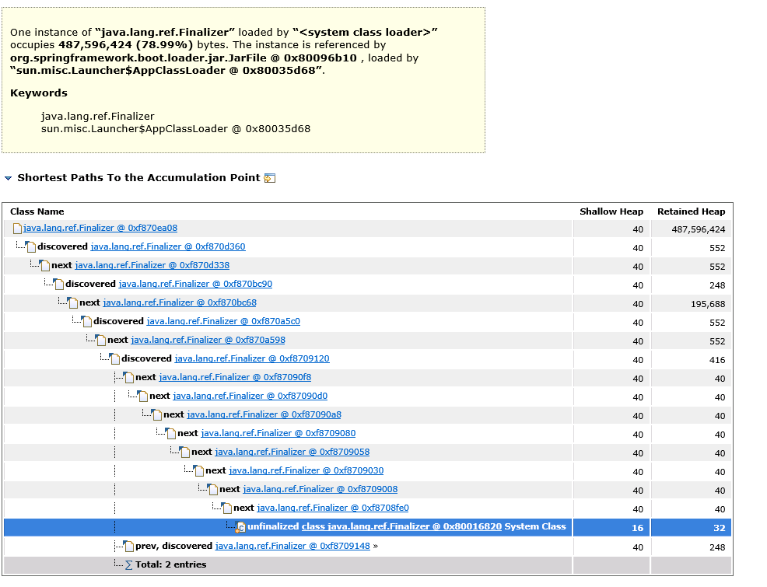Click the open-in-Memory-Analyzer icon beside the section heading
Screen dimensions: 767x587
coord(268,177)
